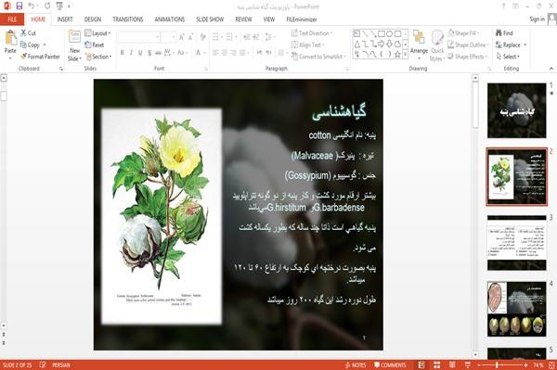Open the FILEminimizer tab
This screenshot has width=557, height=370.
pos(302,19)
